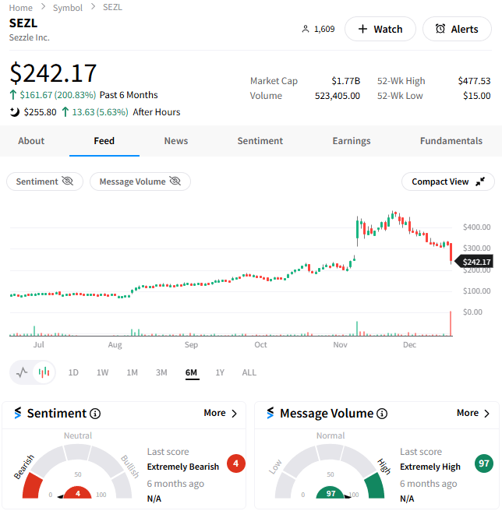
Task: Toggle Sentiment chart overlay visibility
Action: tap(44, 181)
